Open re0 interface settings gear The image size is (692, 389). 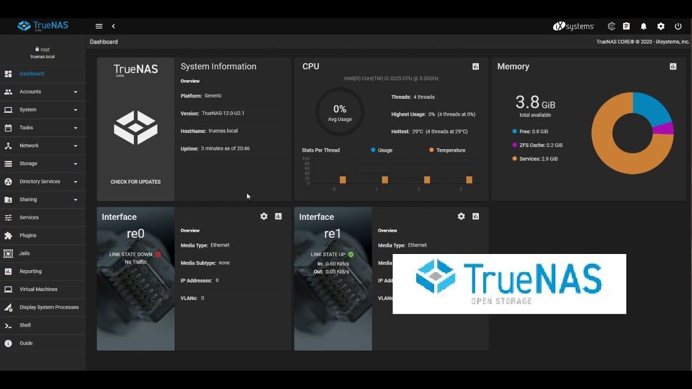tap(264, 216)
